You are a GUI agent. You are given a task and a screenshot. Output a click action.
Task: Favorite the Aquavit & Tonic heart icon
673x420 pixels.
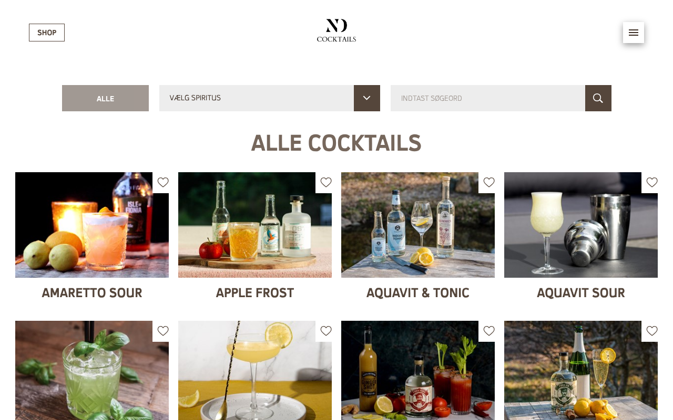pyautogui.click(x=489, y=182)
